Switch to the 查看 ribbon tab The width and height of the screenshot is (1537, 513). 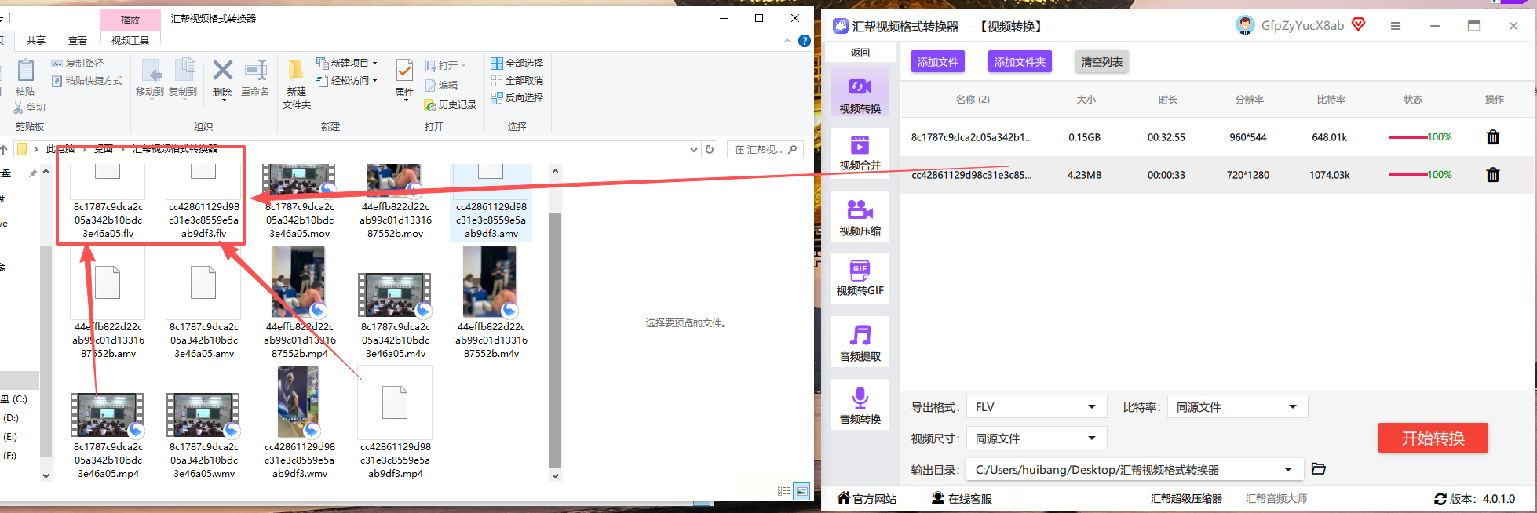coord(78,40)
